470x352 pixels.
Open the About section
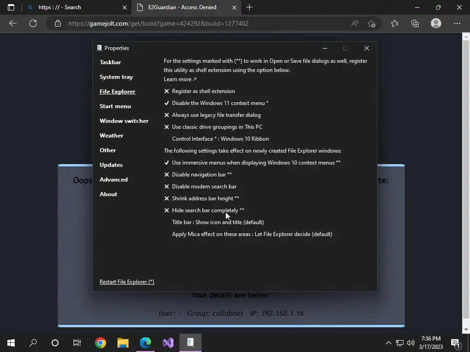pyautogui.click(x=108, y=194)
